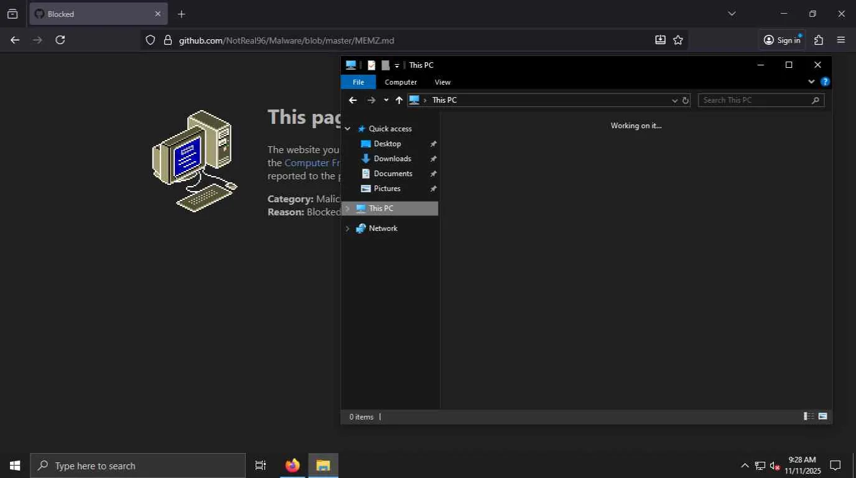The width and height of the screenshot is (856, 478).
Task: Open File Explorer's This PC system menu icon
Action: point(351,65)
